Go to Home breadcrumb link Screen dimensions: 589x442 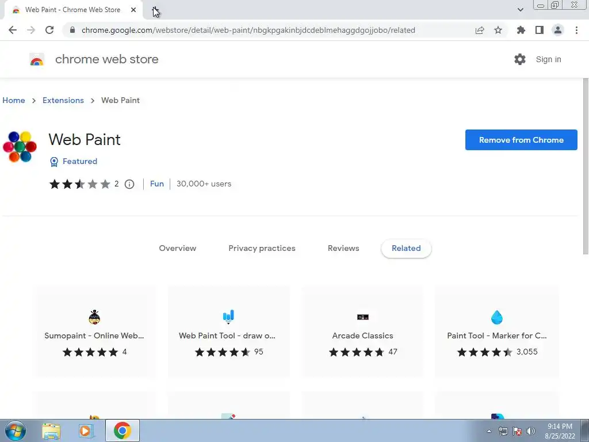pyautogui.click(x=14, y=100)
